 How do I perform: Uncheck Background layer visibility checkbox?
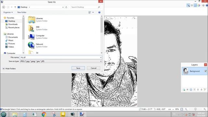(x=205, y=71)
